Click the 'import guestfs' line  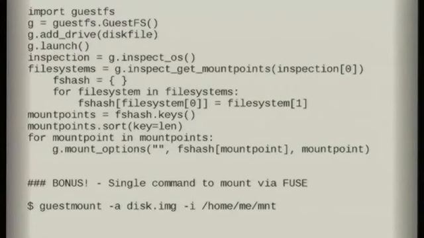(72, 12)
